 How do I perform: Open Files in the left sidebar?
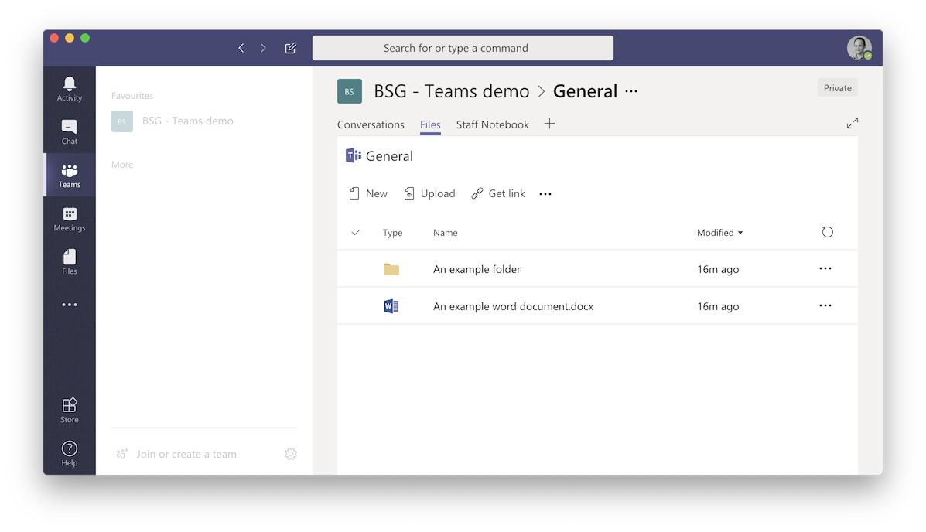[69, 261]
